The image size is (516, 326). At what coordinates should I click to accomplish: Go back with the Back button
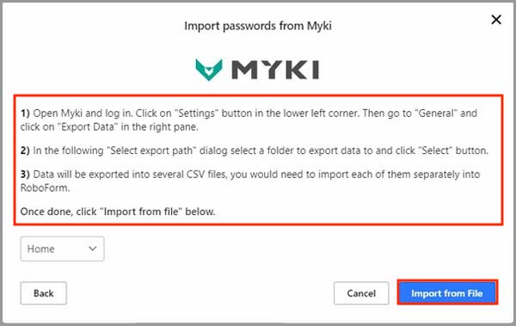(44, 293)
